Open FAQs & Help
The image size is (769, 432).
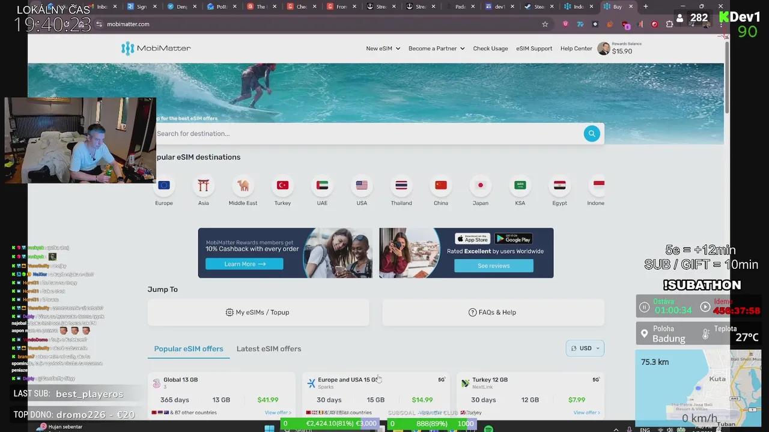point(493,313)
